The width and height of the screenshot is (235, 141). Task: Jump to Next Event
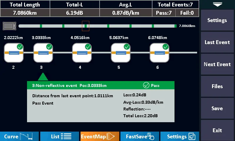[x=217, y=64]
